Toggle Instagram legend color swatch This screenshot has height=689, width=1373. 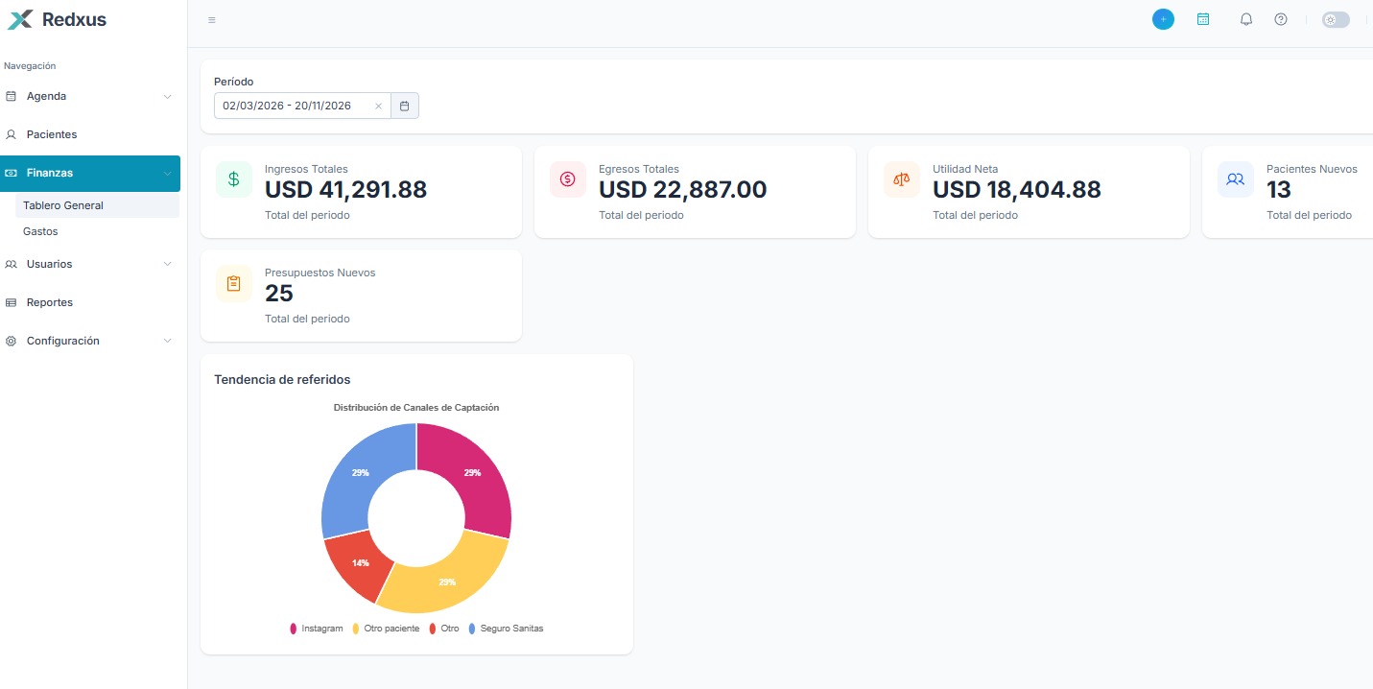click(x=294, y=629)
